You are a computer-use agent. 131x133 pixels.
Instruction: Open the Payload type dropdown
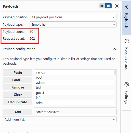tap(73, 24)
